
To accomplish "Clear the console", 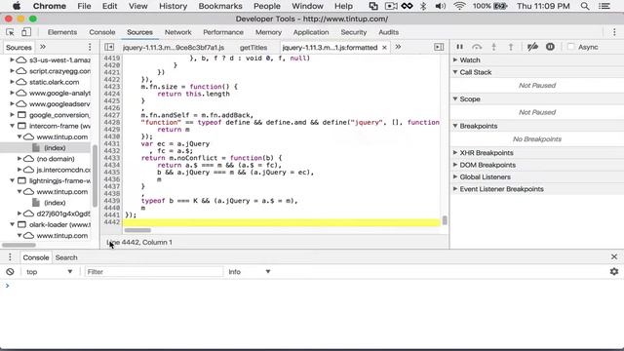I will (x=10, y=272).
